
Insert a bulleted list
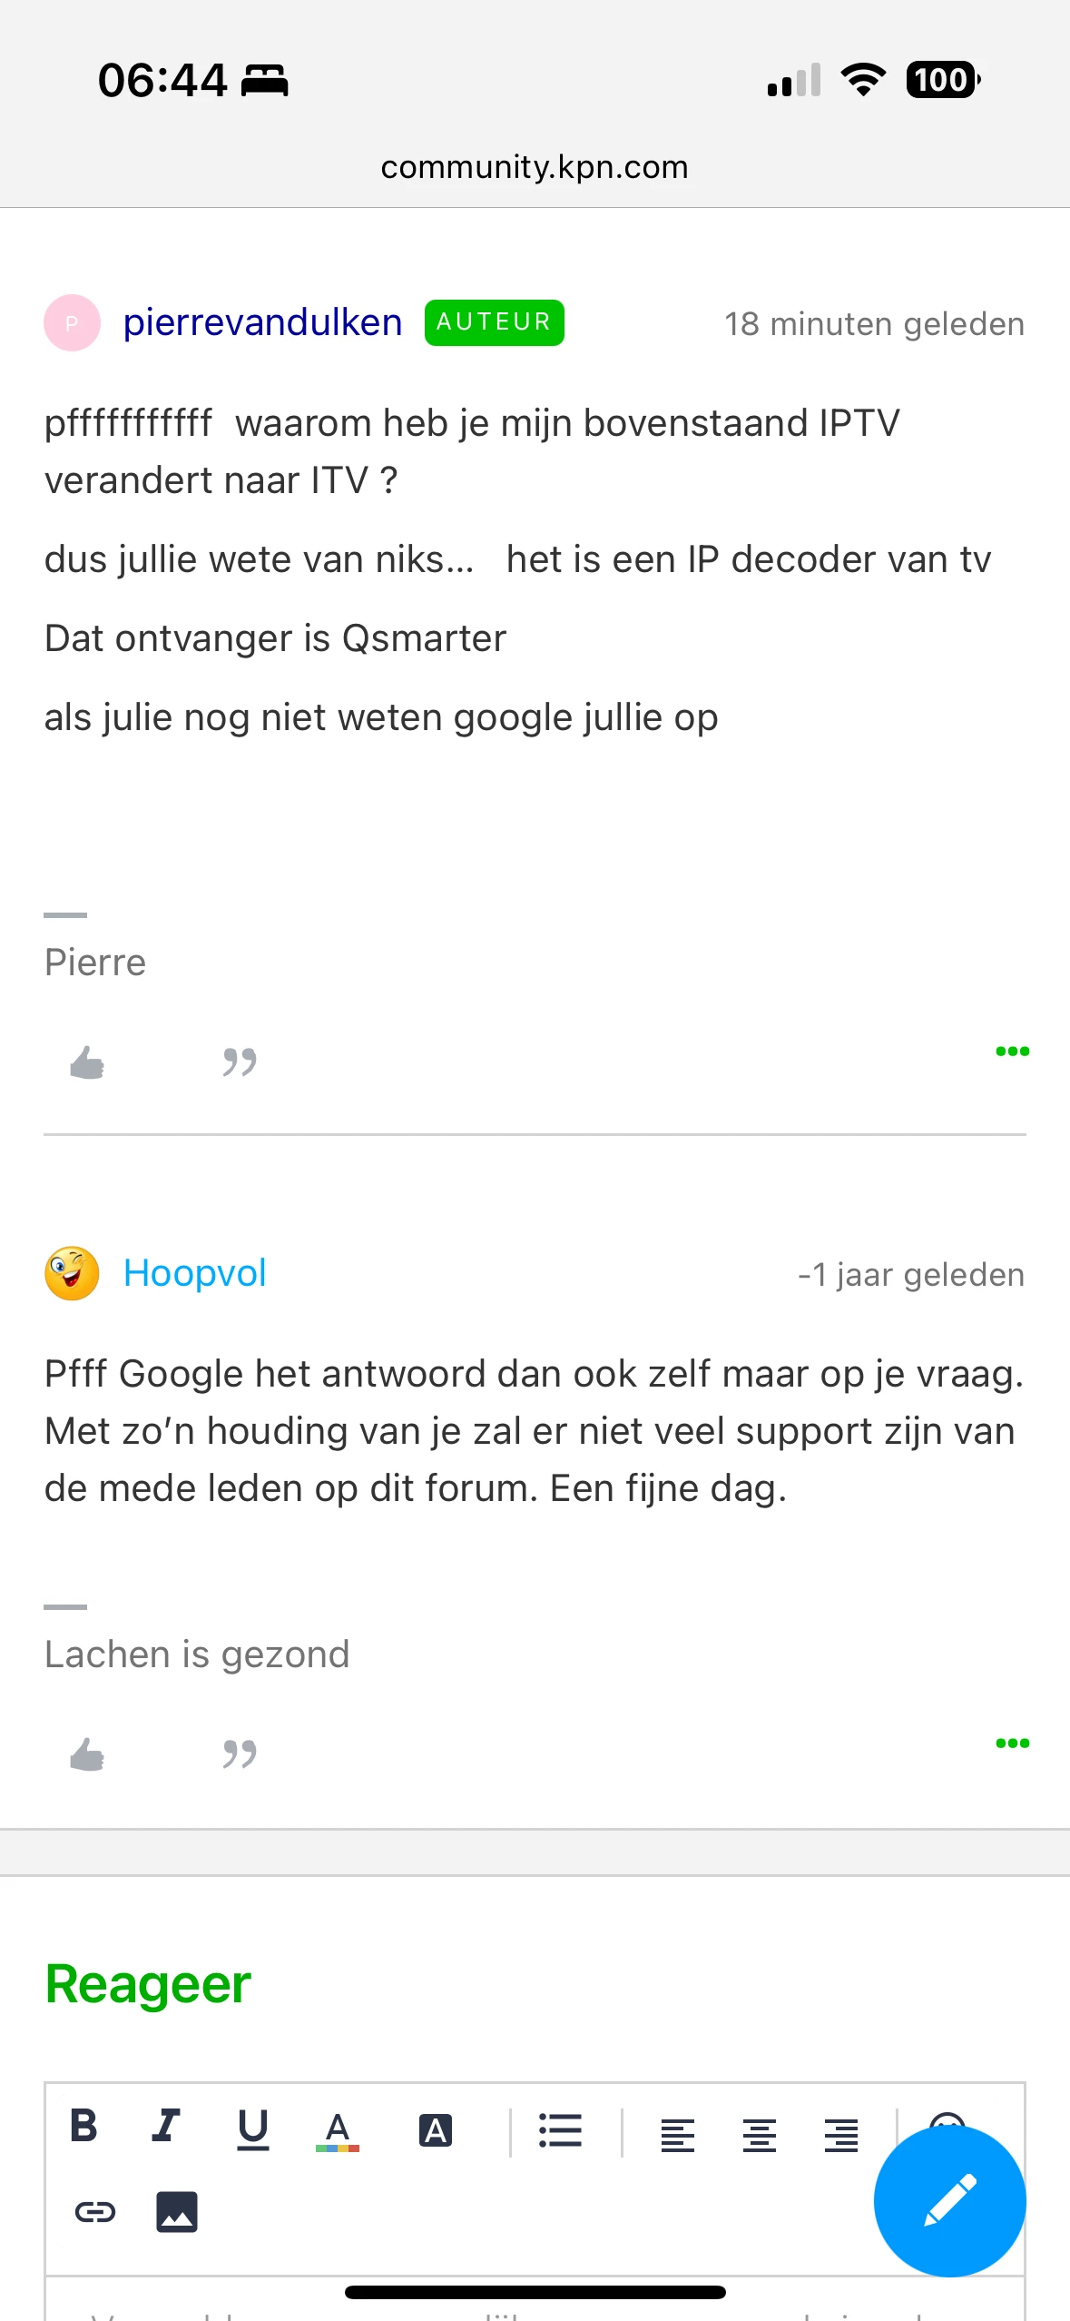pyautogui.click(x=560, y=2130)
